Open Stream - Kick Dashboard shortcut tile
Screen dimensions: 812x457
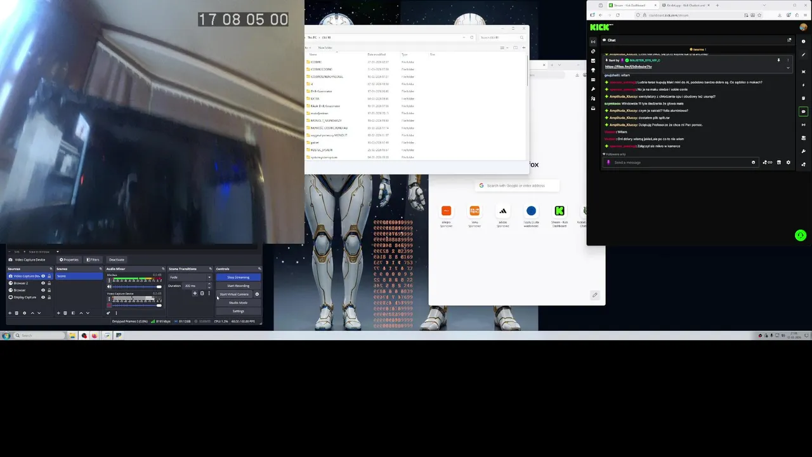[560, 215]
